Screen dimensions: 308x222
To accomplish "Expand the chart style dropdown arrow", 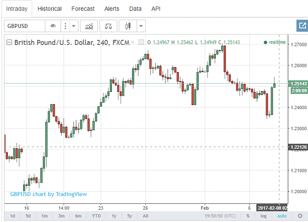I will (141, 26).
